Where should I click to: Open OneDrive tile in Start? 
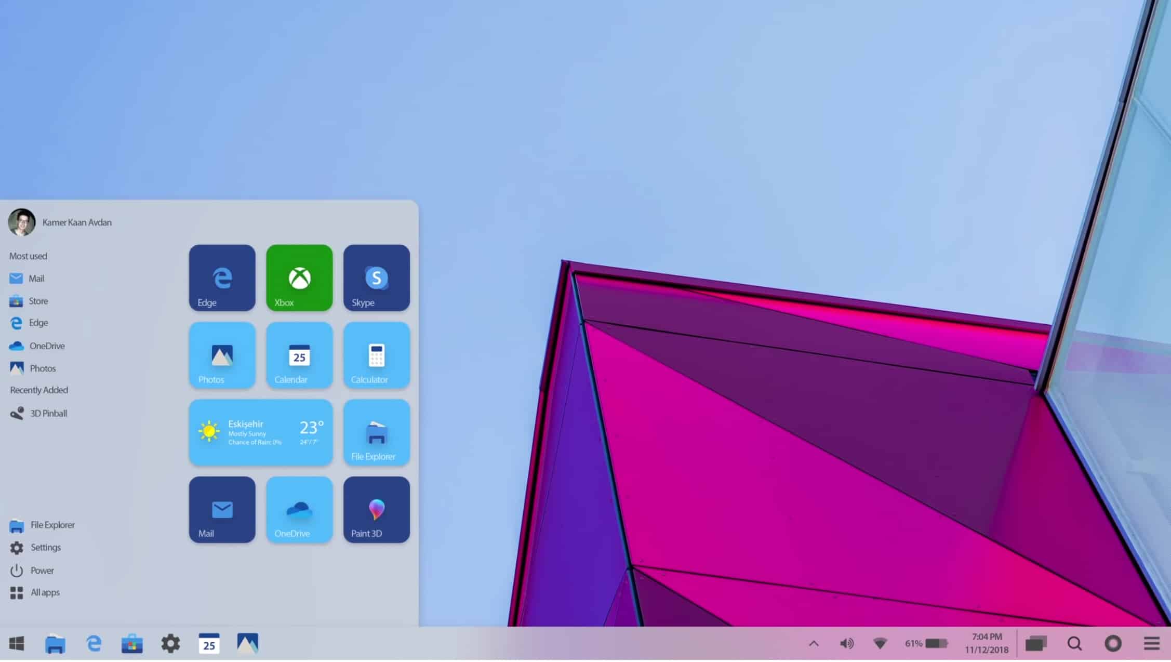(x=299, y=509)
